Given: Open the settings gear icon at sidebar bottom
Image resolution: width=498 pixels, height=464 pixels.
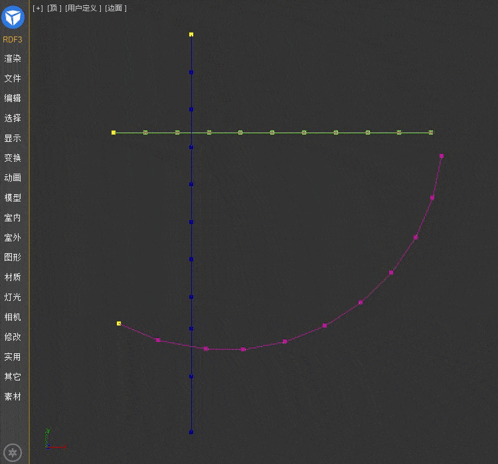Looking at the screenshot, I should [13, 453].
